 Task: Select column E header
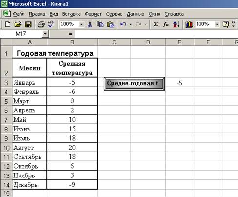[179, 43]
